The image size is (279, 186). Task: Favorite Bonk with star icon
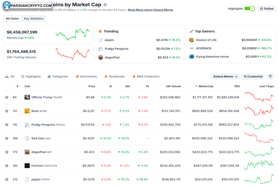pos(7,111)
